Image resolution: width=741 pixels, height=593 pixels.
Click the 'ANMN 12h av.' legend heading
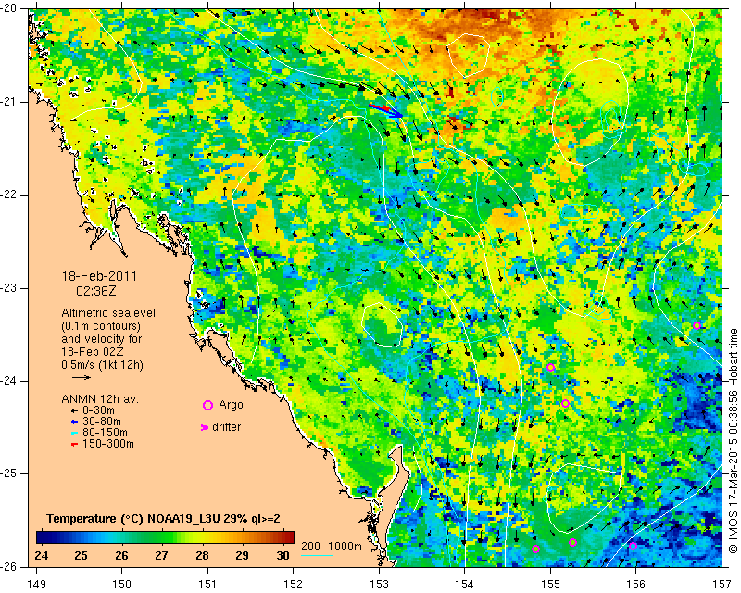[100, 399]
